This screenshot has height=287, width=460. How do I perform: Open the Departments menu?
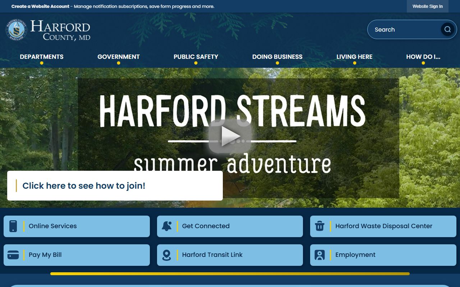pos(42,57)
